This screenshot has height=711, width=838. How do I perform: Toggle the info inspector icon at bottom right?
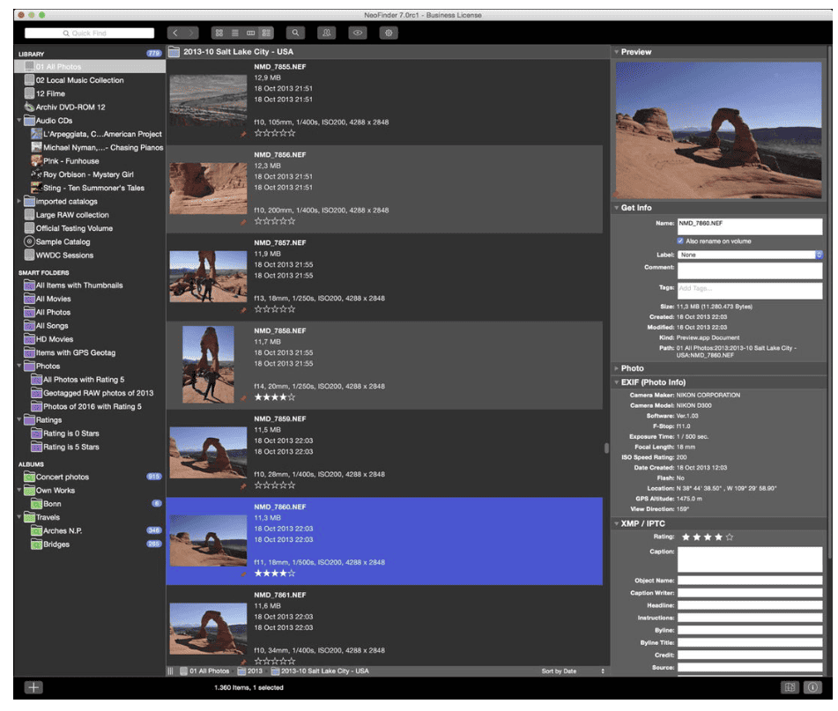pos(812,687)
